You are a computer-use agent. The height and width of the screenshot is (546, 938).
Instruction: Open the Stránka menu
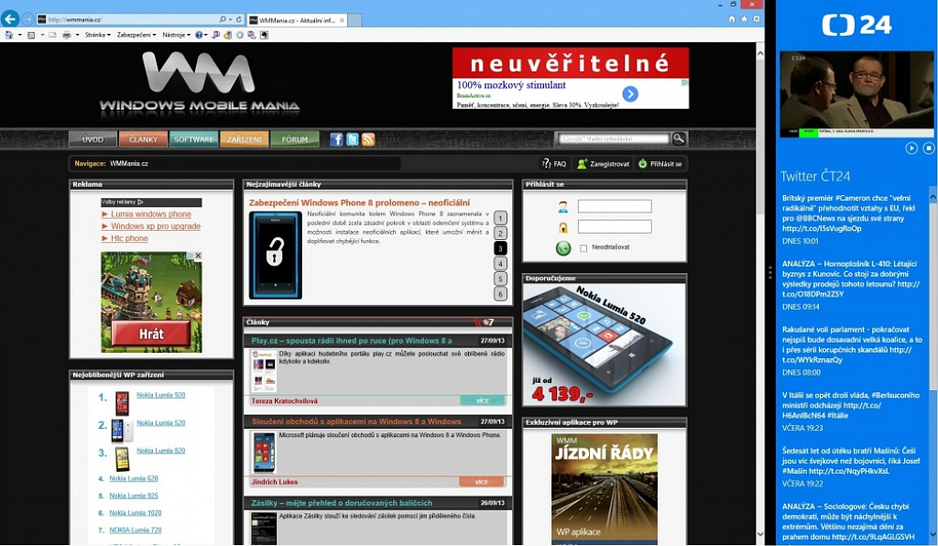[97, 35]
